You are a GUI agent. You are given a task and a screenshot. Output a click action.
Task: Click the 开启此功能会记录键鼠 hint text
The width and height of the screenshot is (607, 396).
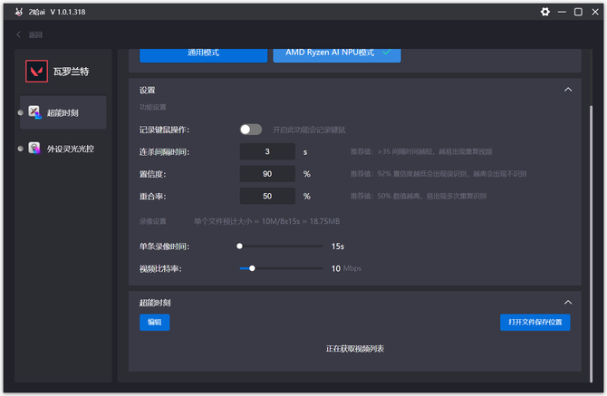pyautogui.click(x=309, y=130)
